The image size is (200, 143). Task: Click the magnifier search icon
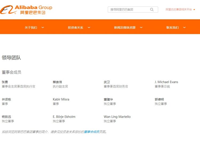click(x=152, y=10)
